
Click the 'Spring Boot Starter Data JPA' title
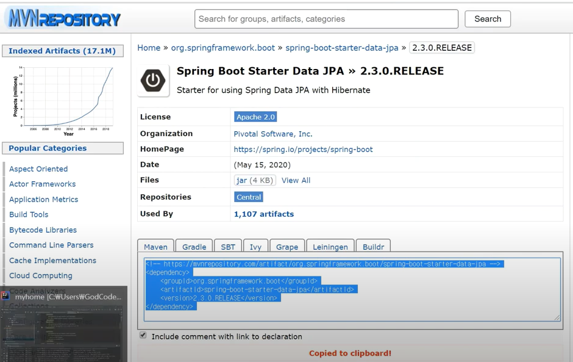260,71
